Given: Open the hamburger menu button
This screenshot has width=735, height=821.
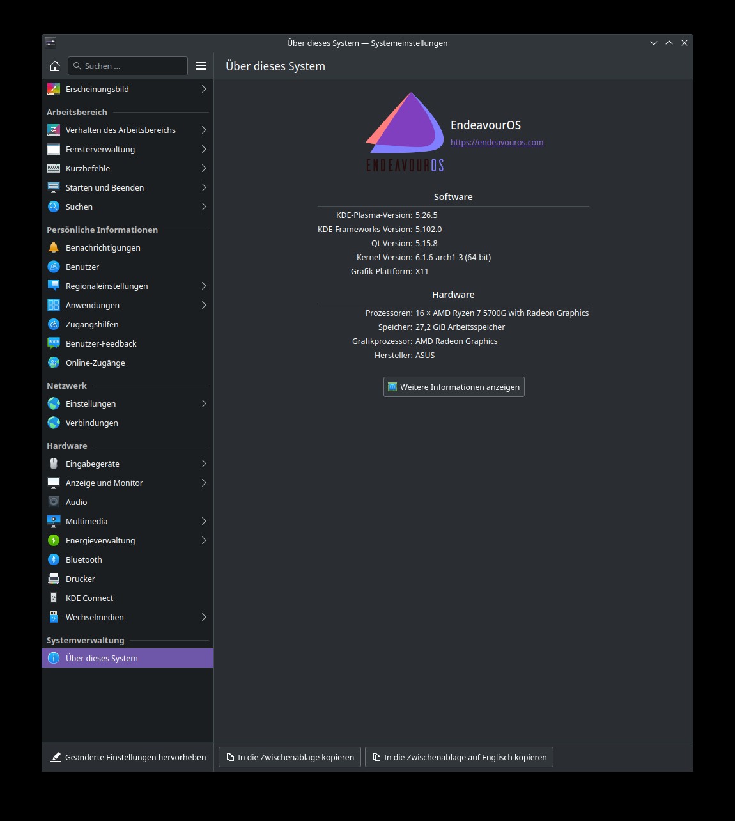Looking at the screenshot, I should (201, 66).
